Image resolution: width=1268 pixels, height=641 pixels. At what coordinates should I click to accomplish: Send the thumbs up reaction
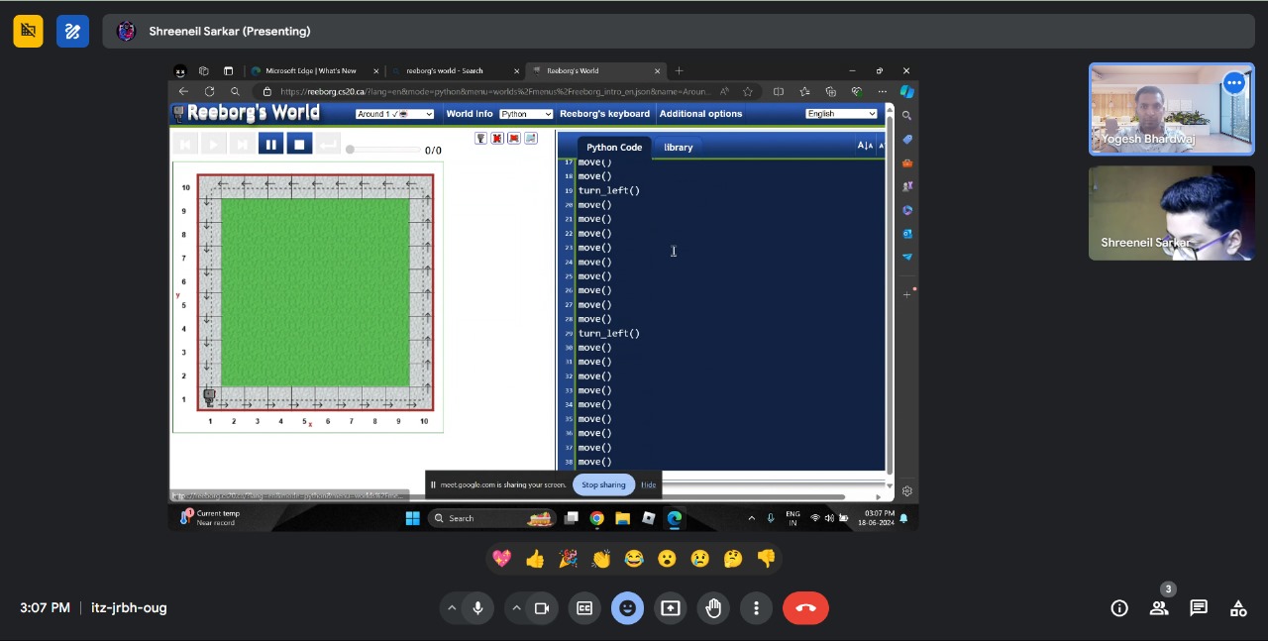(x=535, y=559)
